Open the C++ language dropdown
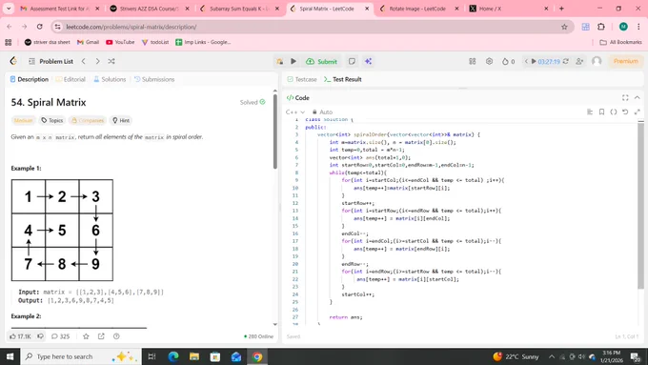The width and height of the screenshot is (648, 365). (x=295, y=112)
